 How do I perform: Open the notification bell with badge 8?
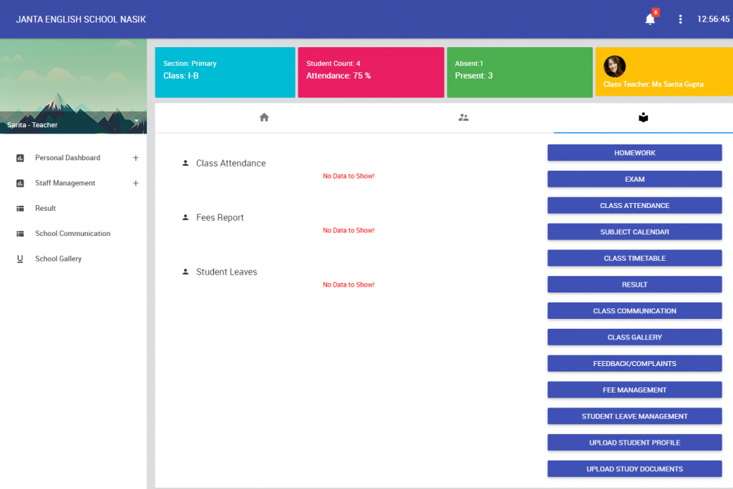[651, 19]
